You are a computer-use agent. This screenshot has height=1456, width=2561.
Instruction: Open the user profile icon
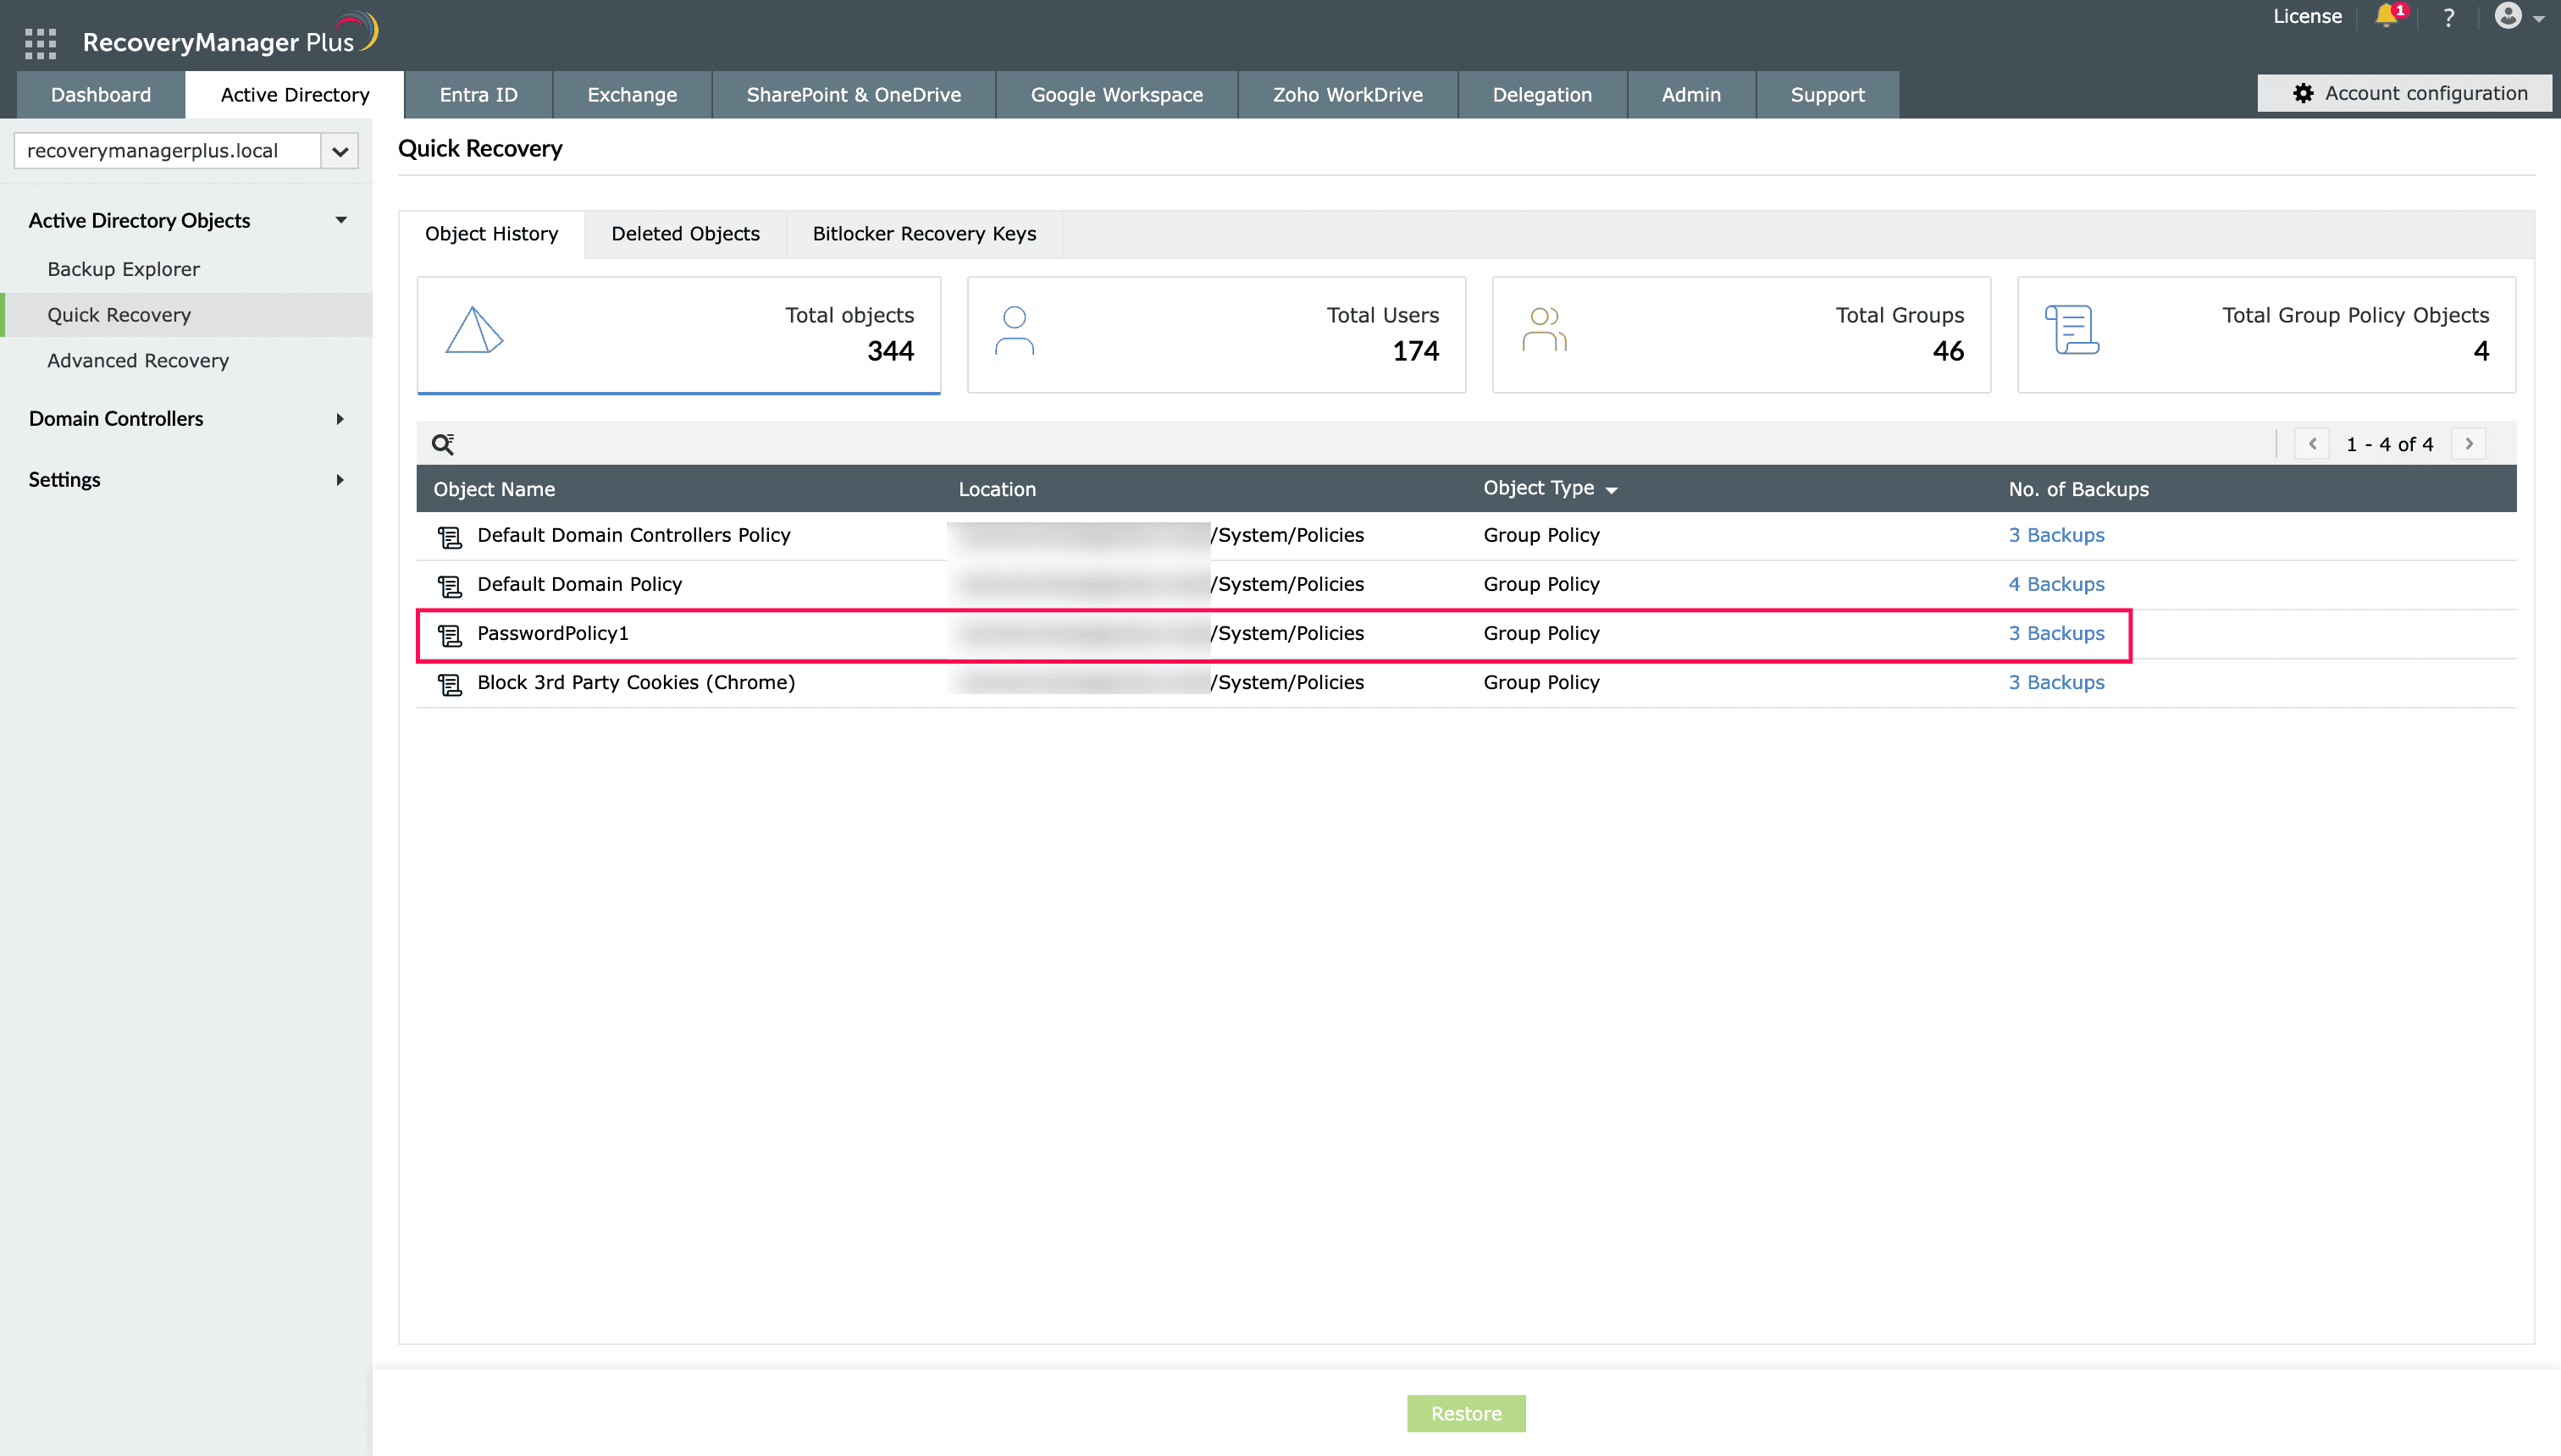[2512, 17]
